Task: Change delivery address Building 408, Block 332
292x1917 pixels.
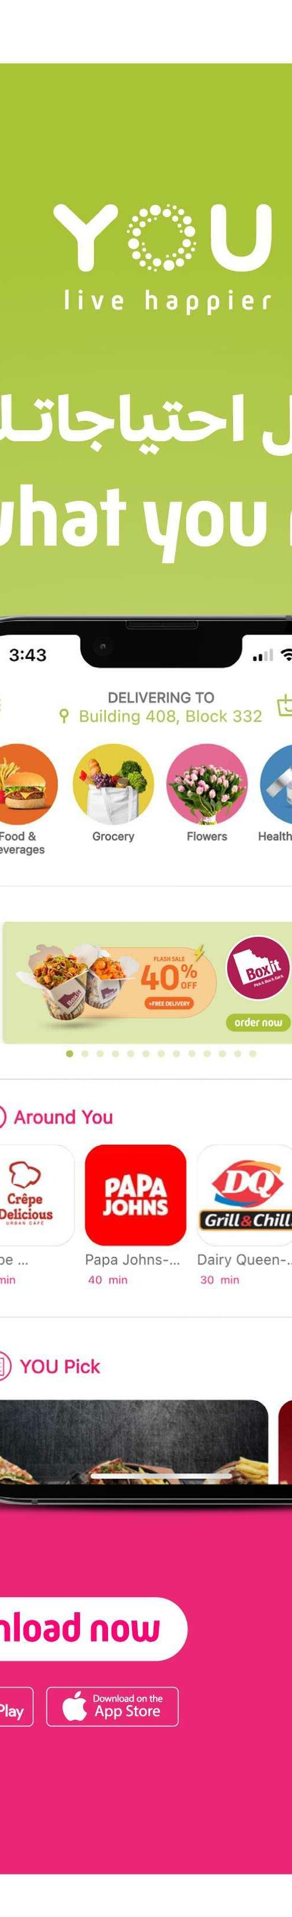Action: 171,716
